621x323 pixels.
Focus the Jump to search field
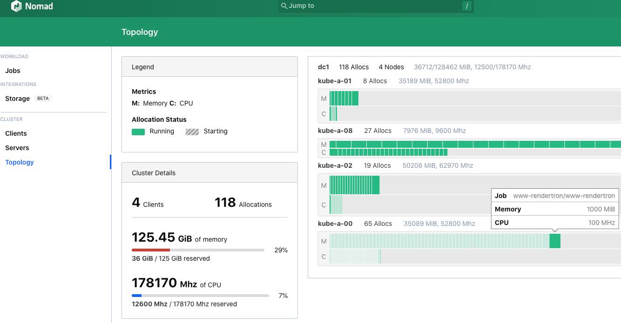(x=376, y=6)
